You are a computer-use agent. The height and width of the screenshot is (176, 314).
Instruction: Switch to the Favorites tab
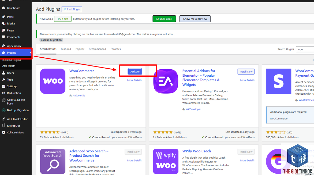click(116, 49)
